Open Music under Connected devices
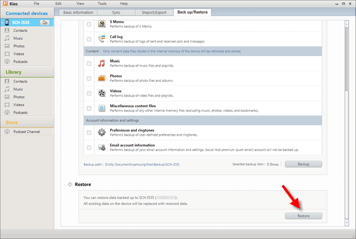The image size is (356, 239). coord(18,38)
